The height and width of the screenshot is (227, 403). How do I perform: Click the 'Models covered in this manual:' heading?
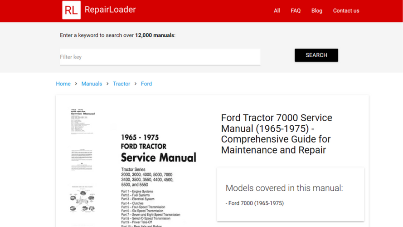284,188
